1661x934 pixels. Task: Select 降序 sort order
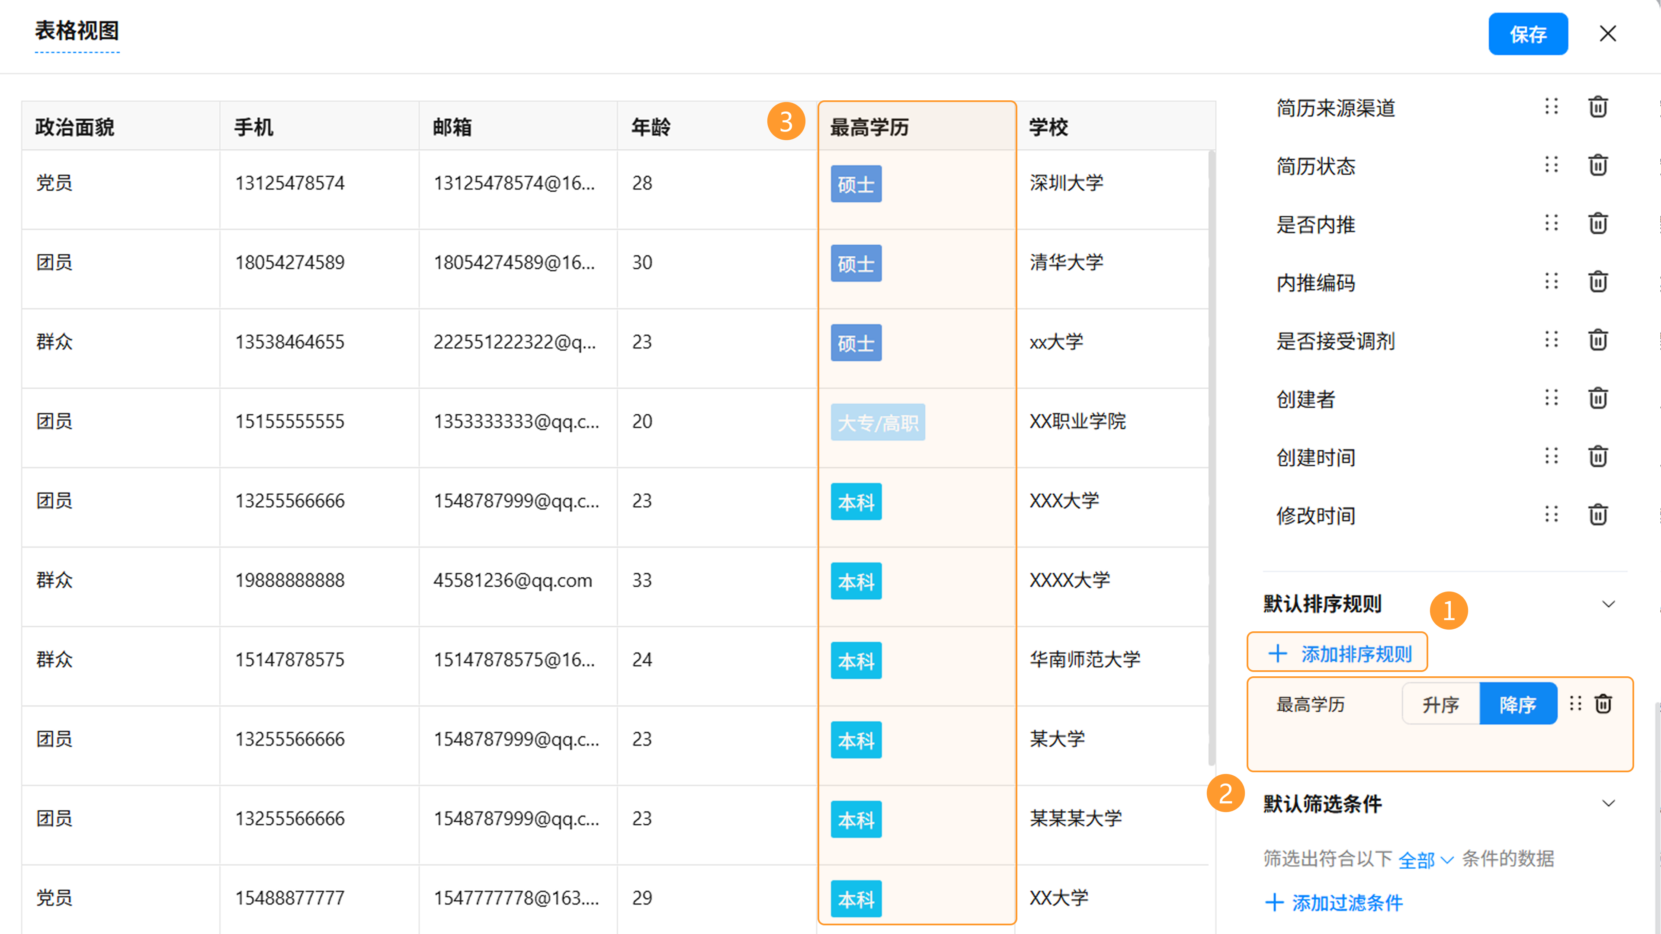pos(1517,704)
